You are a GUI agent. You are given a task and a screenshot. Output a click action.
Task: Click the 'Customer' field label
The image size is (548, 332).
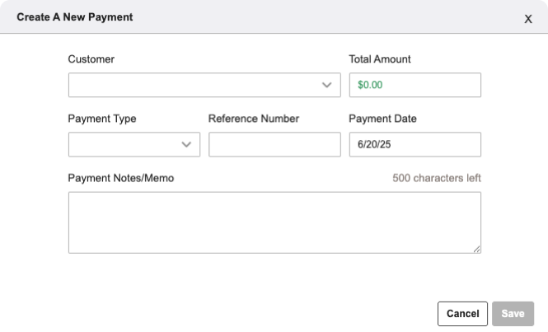pos(91,59)
